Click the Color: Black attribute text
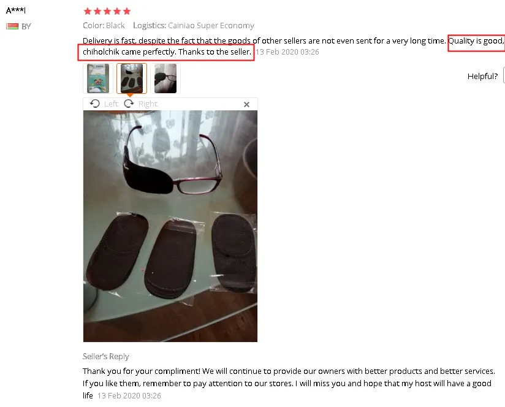Viewport: 505px width, 407px height. click(x=104, y=26)
